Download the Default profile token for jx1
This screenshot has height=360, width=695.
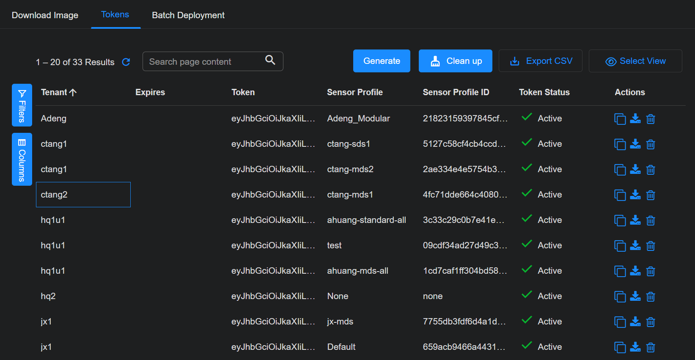pos(635,347)
